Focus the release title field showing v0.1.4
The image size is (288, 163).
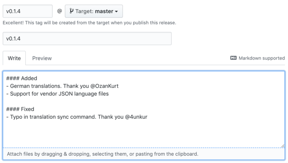87,38
